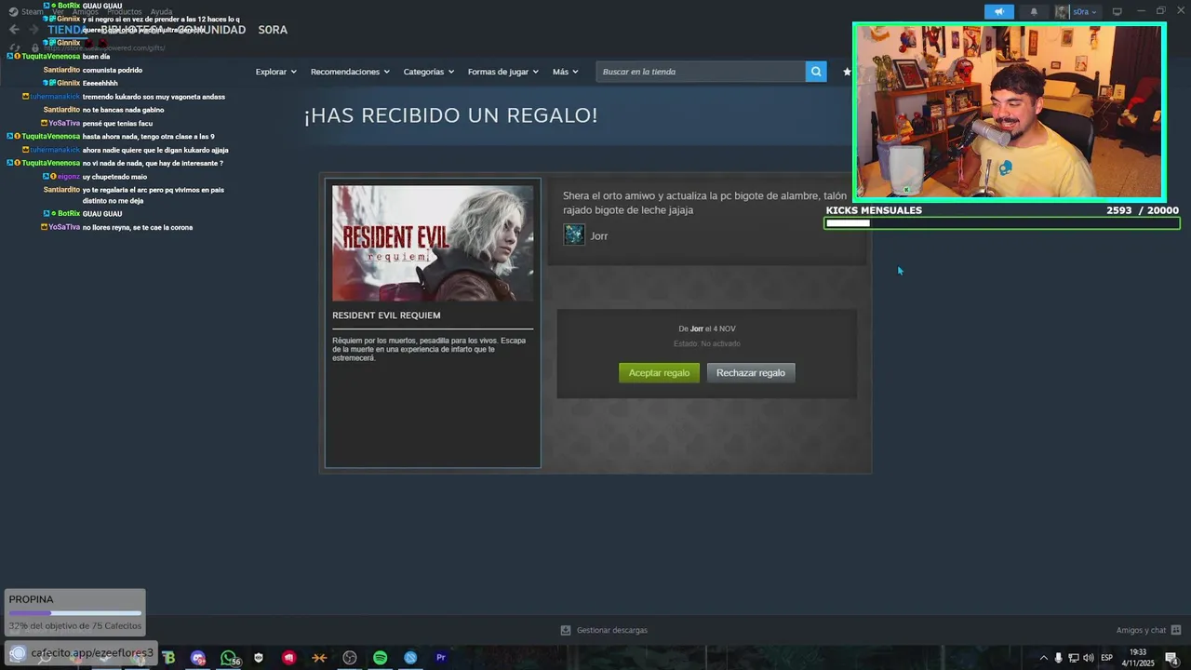Open WhatsApp from the taskbar
1191x670 pixels.
(229, 658)
